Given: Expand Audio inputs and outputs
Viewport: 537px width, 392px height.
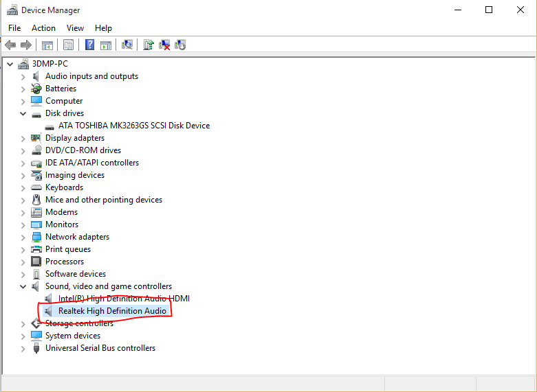Looking at the screenshot, I should tap(23, 77).
